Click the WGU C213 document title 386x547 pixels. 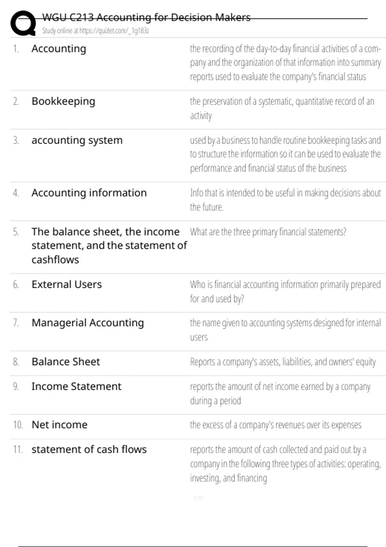coord(146,17)
